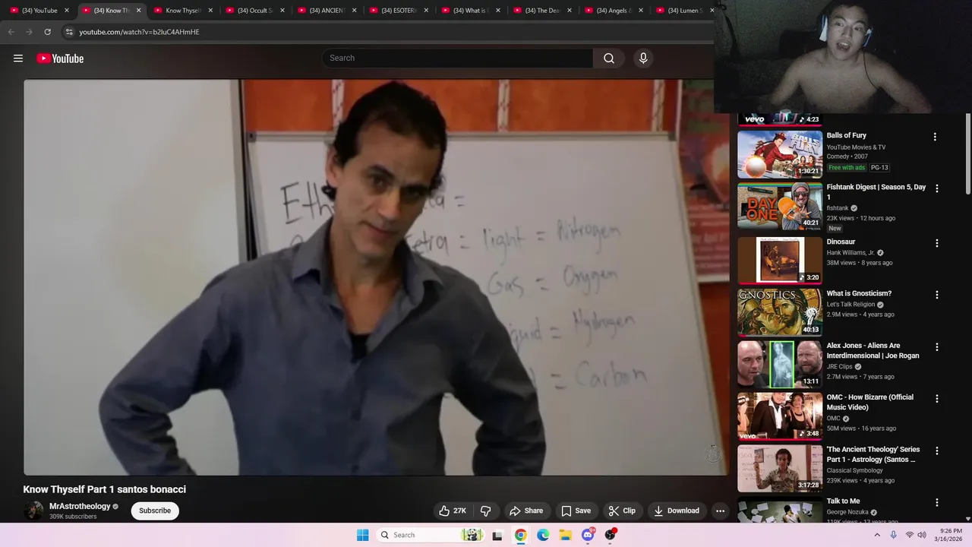Close the Occult tab
Viewport: 972px width, 547px height.
point(282,11)
